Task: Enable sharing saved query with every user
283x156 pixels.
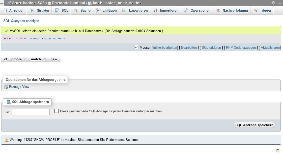Action: 56,111
